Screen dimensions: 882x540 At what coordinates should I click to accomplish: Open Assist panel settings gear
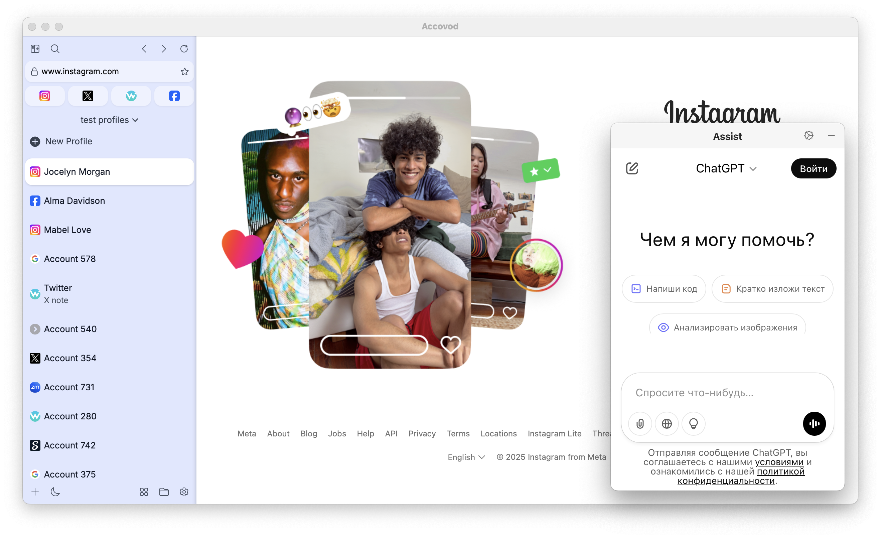click(x=808, y=136)
